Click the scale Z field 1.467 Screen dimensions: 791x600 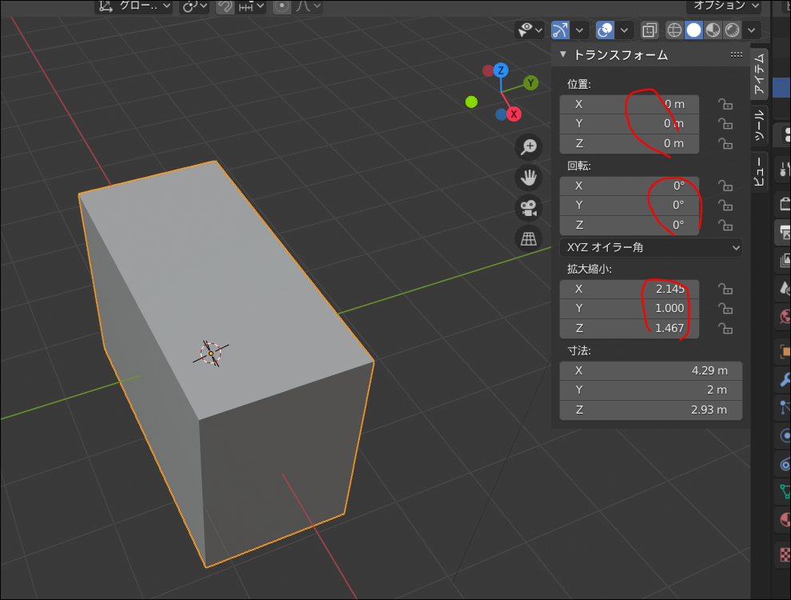pos(629,329)
